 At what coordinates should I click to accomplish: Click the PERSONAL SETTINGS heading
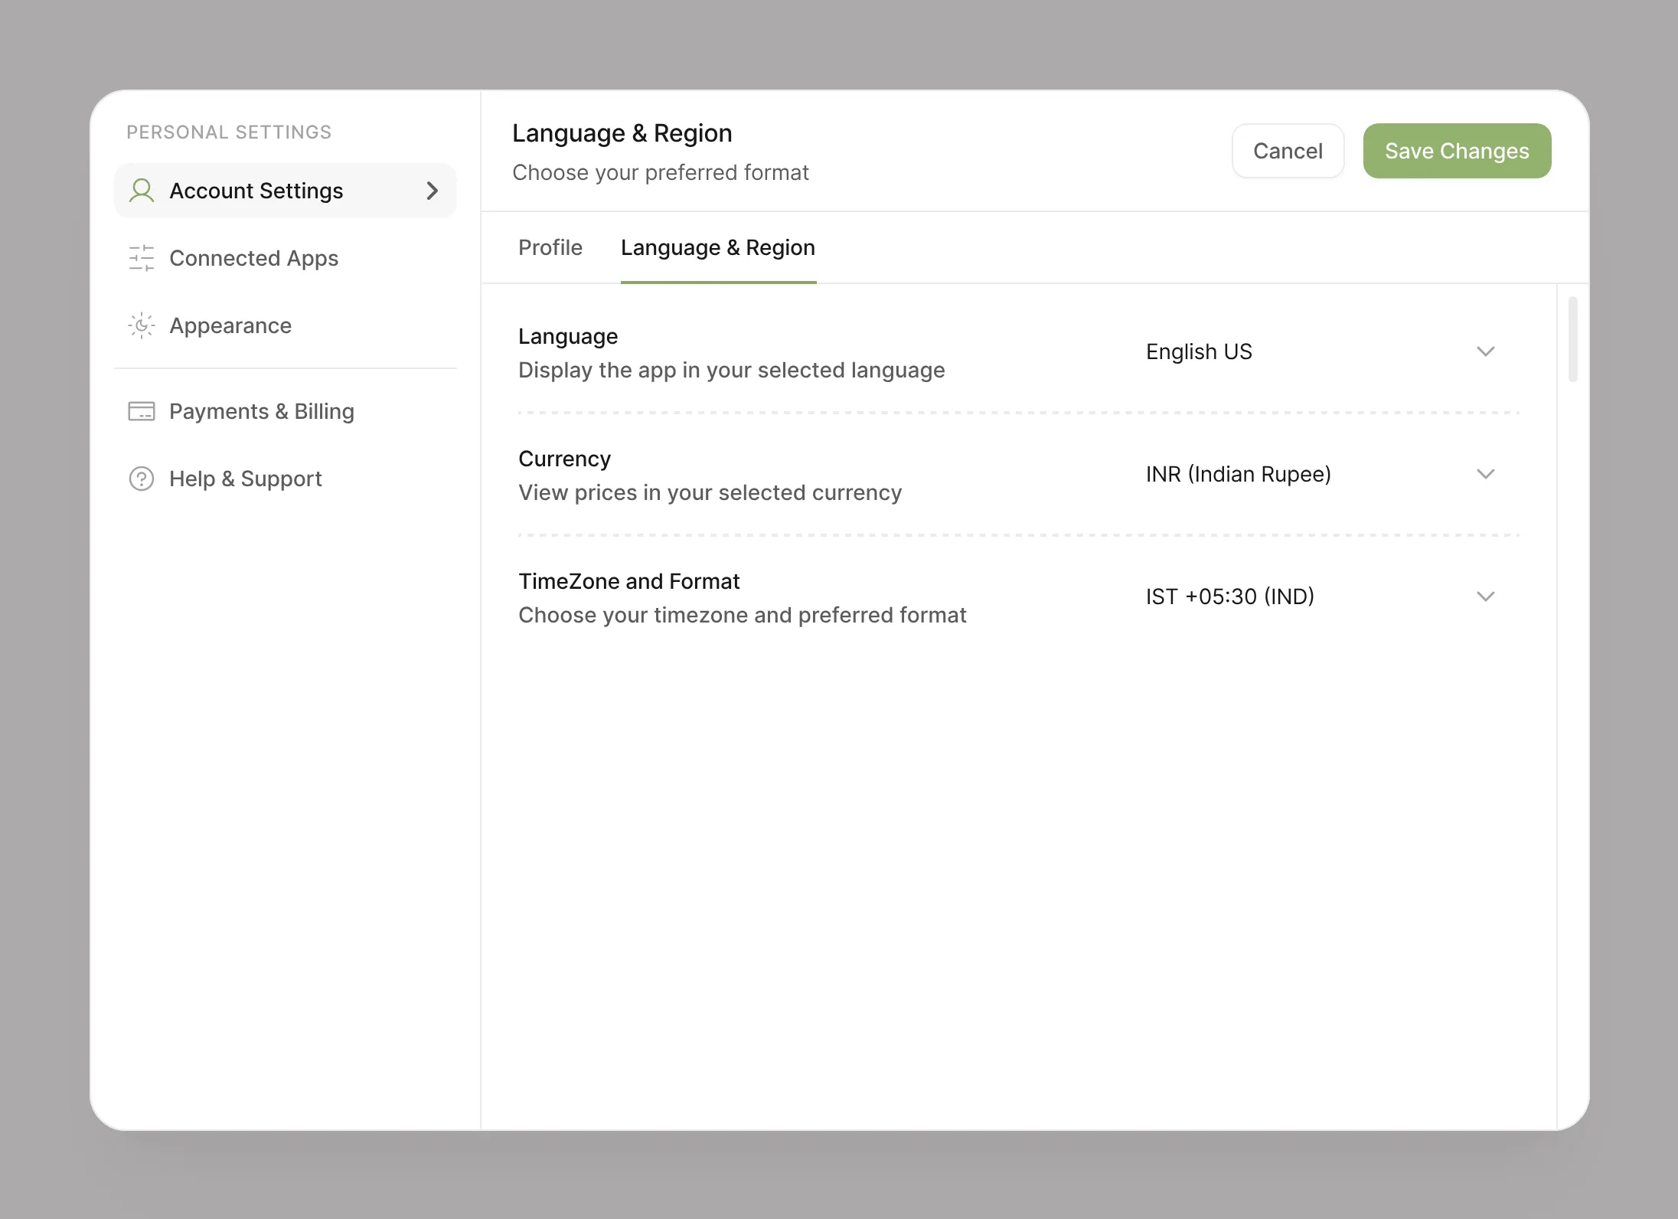(229, 132)
